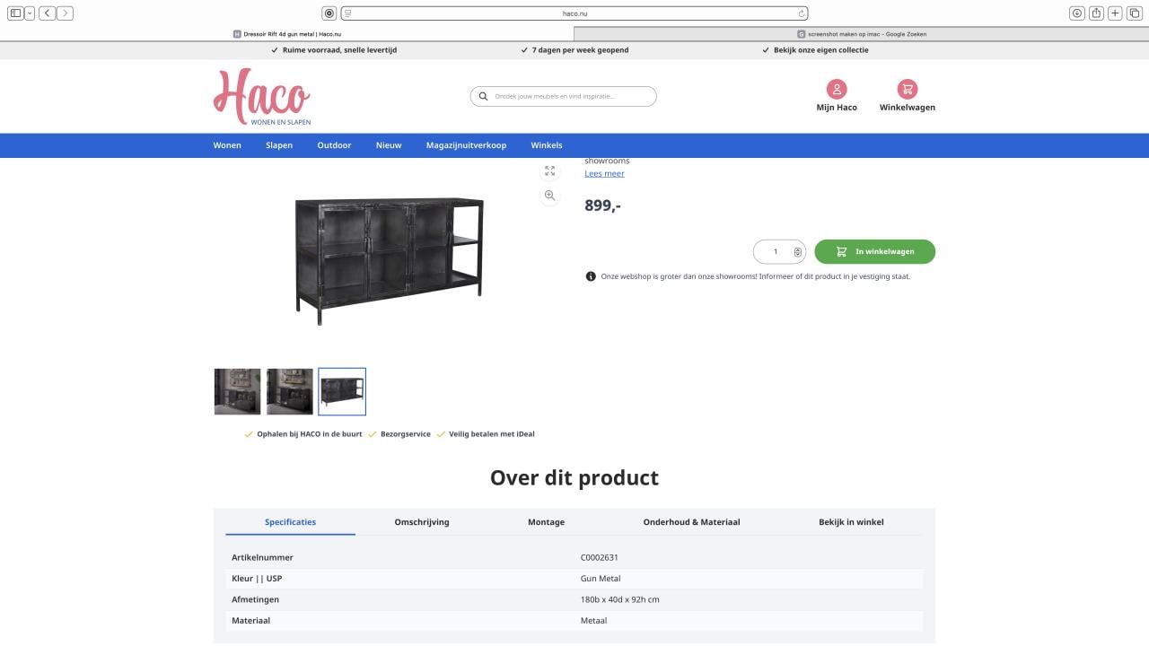
Task: Open the Magazijnuitverkoop menu item
Action: [466, 145]
